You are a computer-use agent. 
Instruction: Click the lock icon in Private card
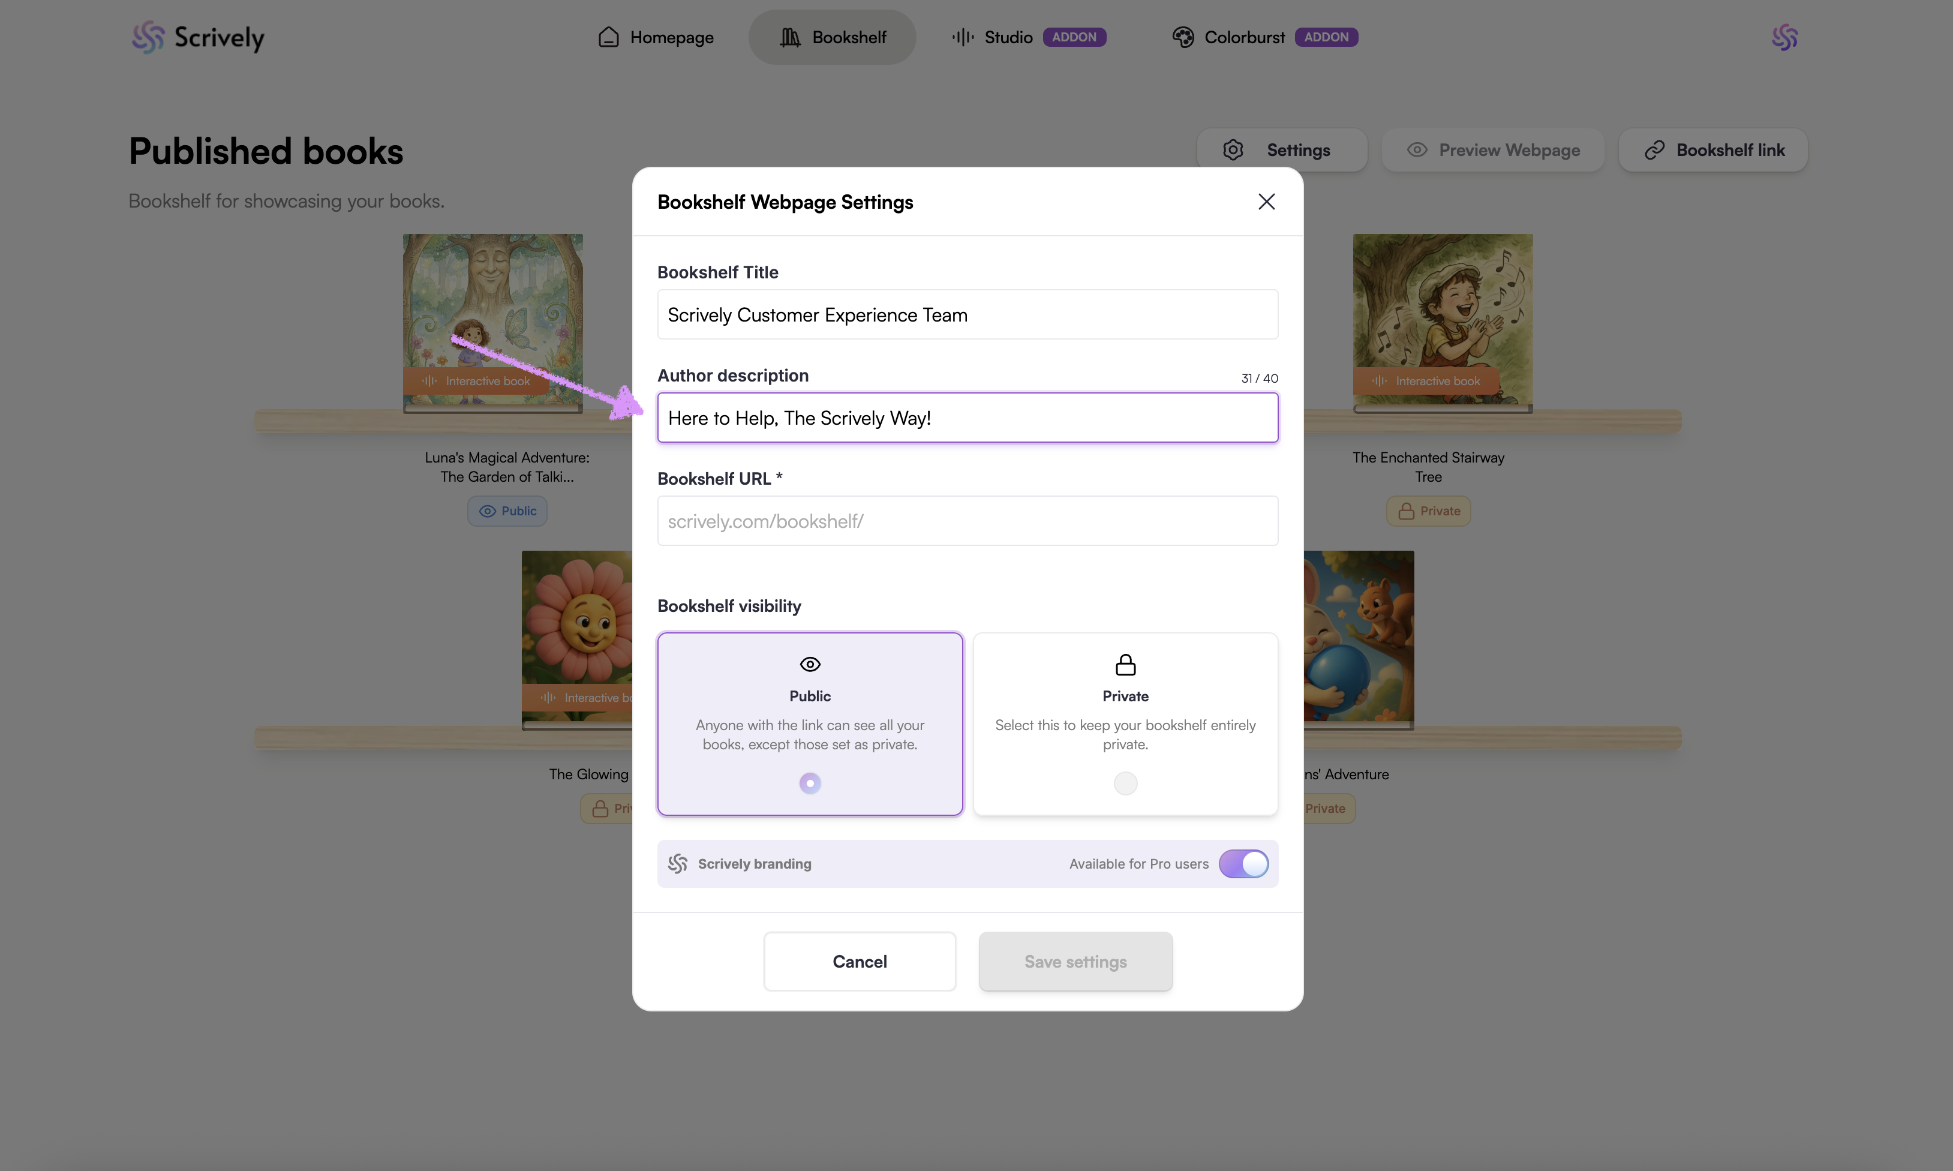pyautogui.click(x=1125, y=665)
